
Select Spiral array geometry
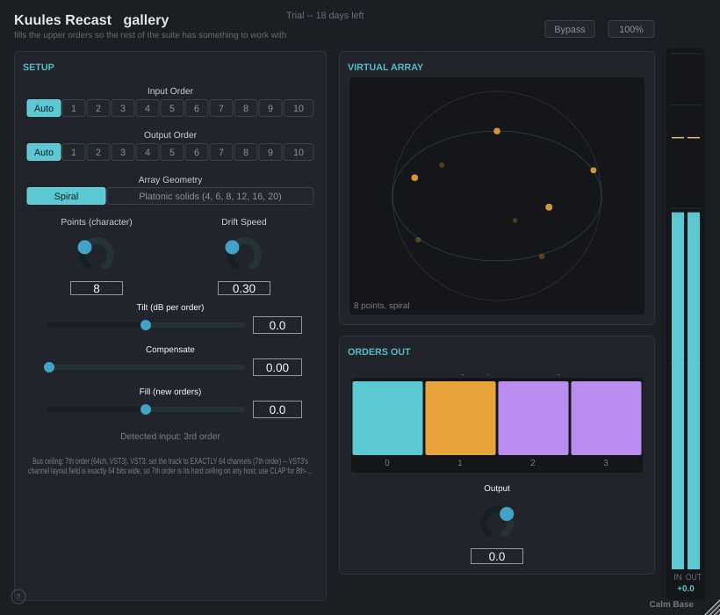[x=66, y=196]
